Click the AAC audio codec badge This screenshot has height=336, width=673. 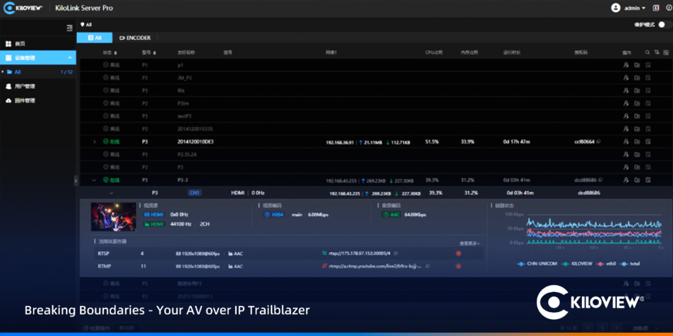point(391,214)
